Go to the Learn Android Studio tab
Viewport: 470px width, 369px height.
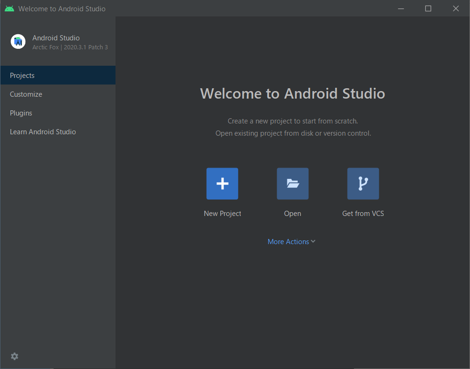point(43,132)
